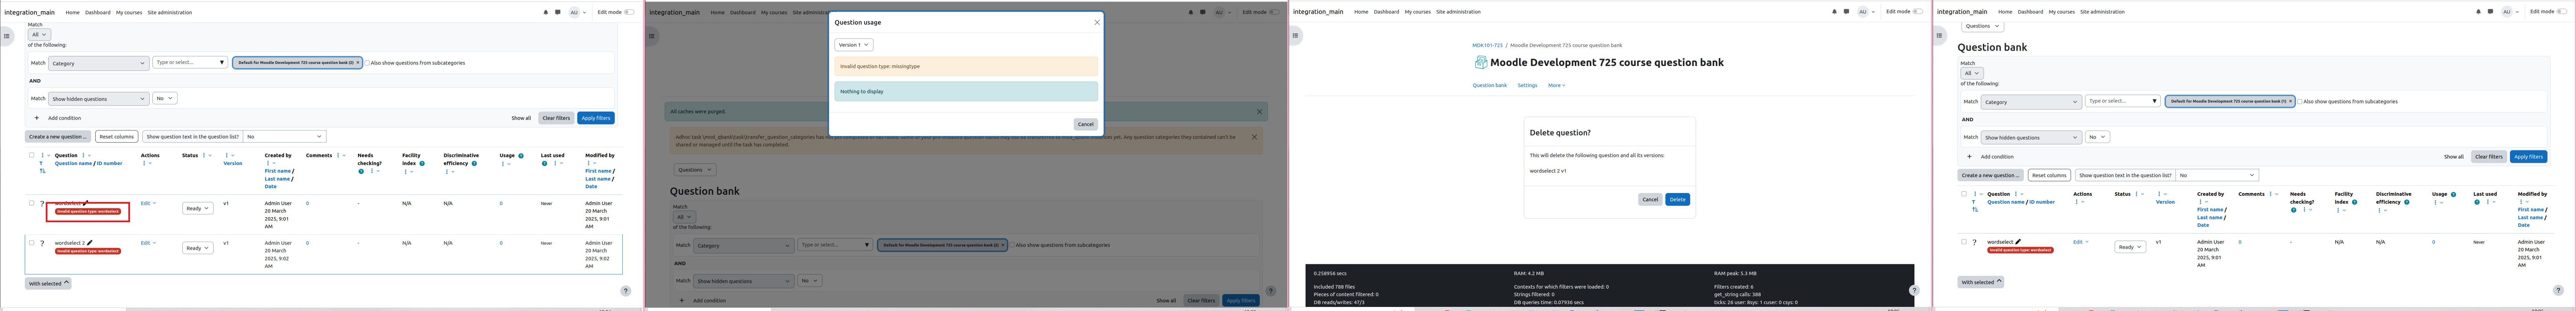The width and height of the screenshot is (2576, 311).
Task: Toggle Edit mode switch in Question usage panel
Action: click(1274, 12)
